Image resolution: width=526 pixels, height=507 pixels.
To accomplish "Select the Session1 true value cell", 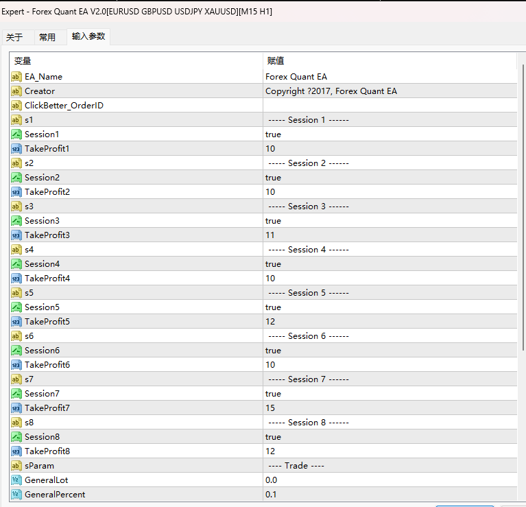I will [390, 134].
